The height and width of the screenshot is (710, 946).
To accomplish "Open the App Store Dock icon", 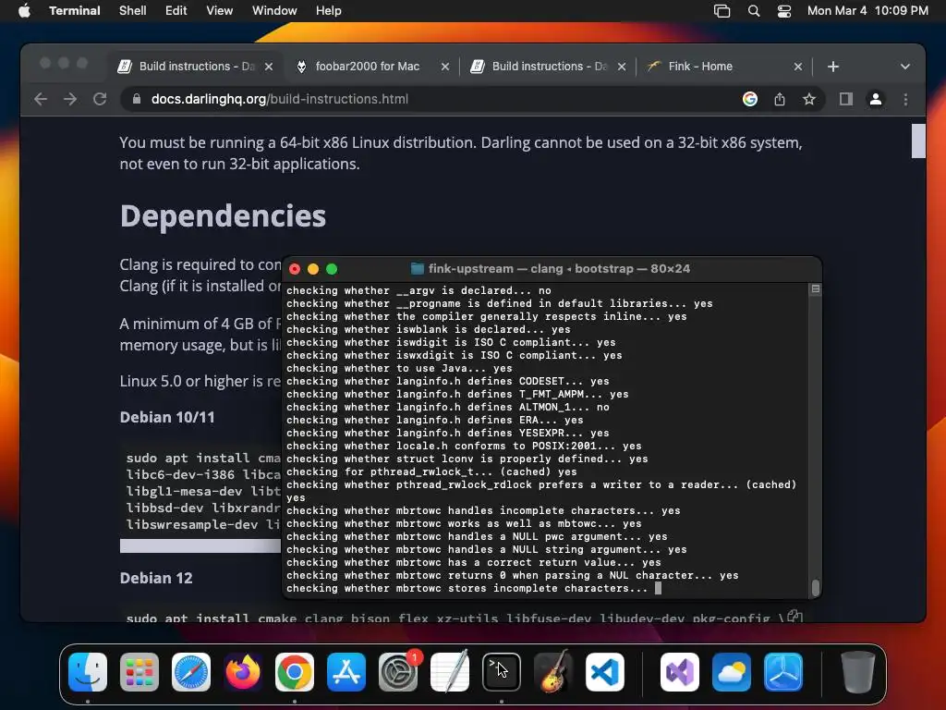I will tap(346, 672).
